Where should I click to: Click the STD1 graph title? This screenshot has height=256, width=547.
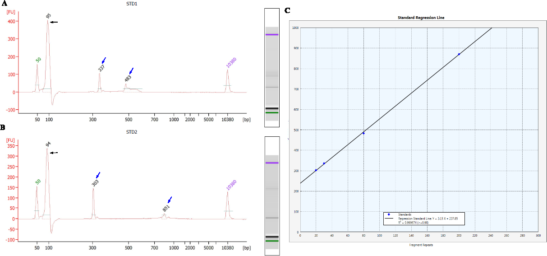point(133,4)
